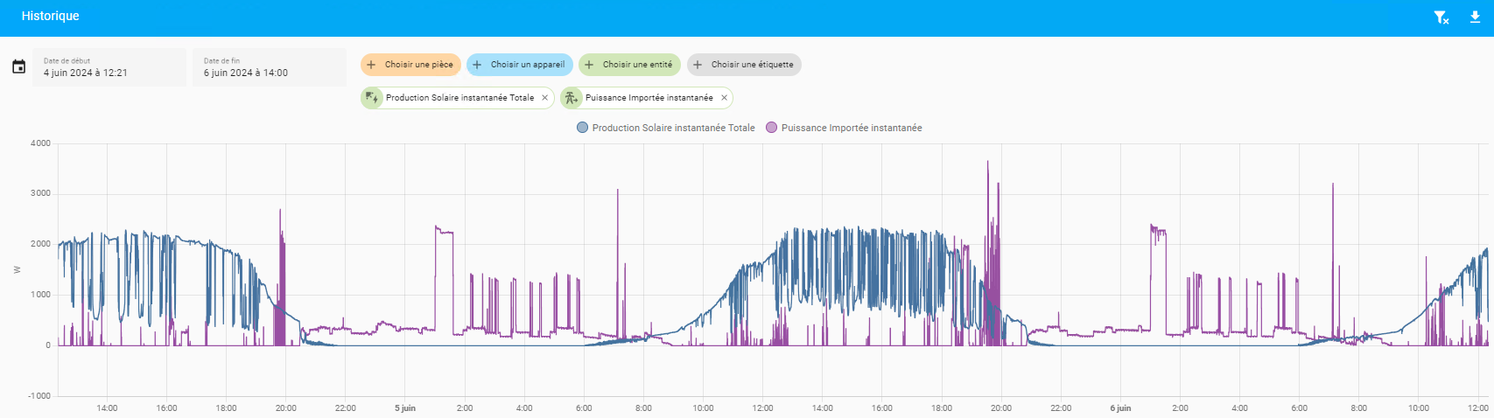Click the Puissance Importée instantanée chip label

649,98
